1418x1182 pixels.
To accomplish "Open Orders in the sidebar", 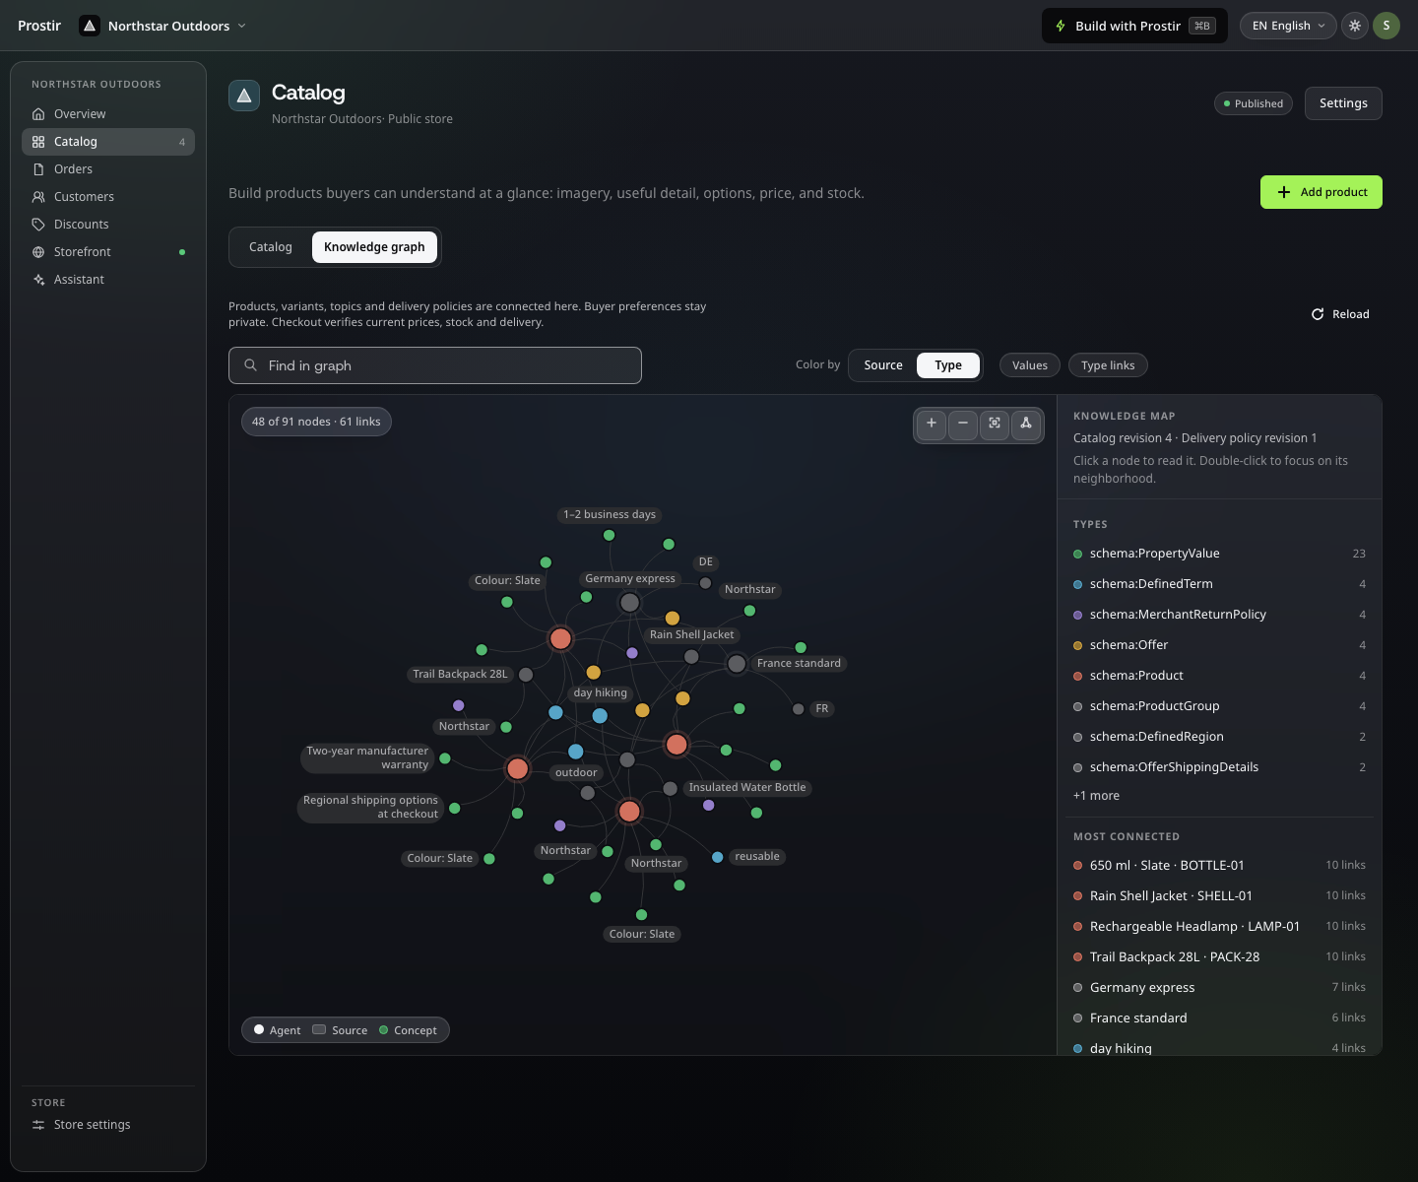I will [108, 169].
